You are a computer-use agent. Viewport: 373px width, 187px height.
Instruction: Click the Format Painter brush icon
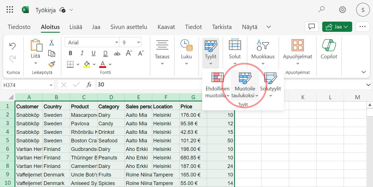tap(52, 64)
